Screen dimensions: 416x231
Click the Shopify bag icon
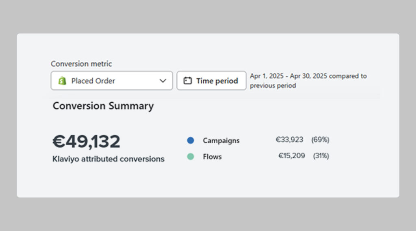click(x=62, y=81)
